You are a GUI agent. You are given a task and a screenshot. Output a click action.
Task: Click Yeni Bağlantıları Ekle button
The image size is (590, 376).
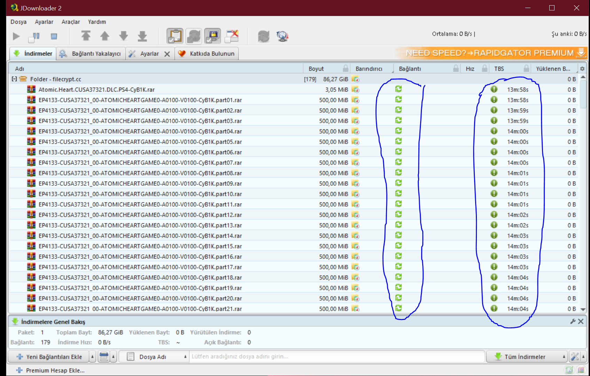(49, 357)
